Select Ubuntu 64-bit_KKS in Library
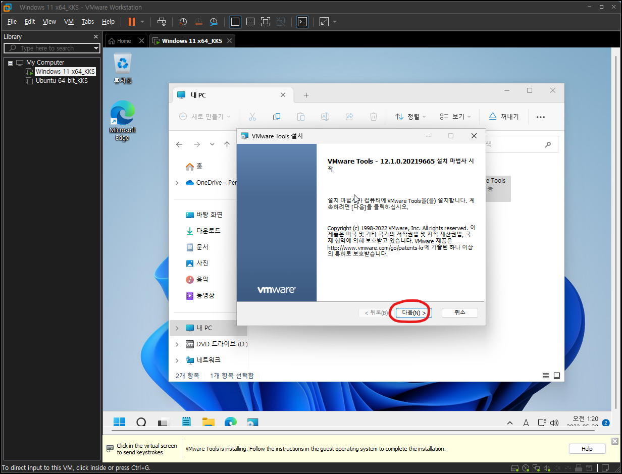 click(61, 81)
